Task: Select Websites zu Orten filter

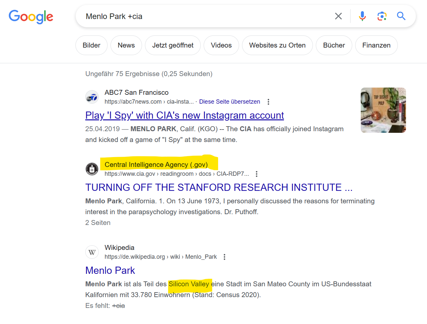Action: click(277, 45)
